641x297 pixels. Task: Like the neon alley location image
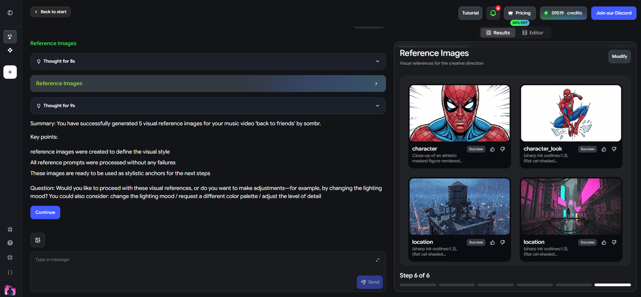coord(604,242)
